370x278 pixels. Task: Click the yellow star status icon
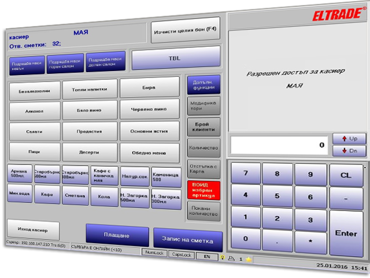249,260
